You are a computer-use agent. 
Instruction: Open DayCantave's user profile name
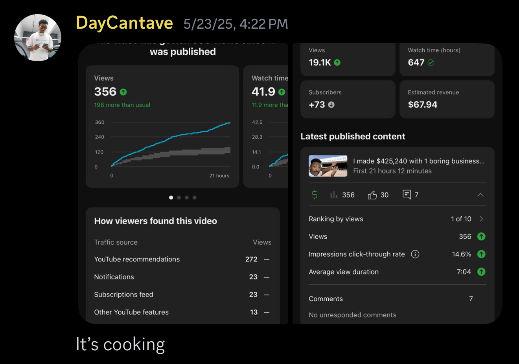coord(124,23)
